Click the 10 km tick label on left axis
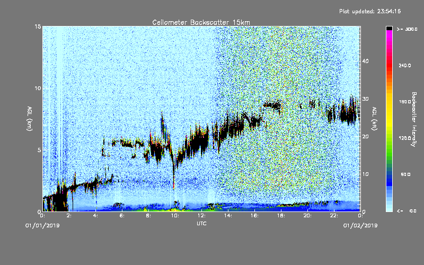Image resolution: width=424 pixels, height=265 pixels. coord(38,88)
